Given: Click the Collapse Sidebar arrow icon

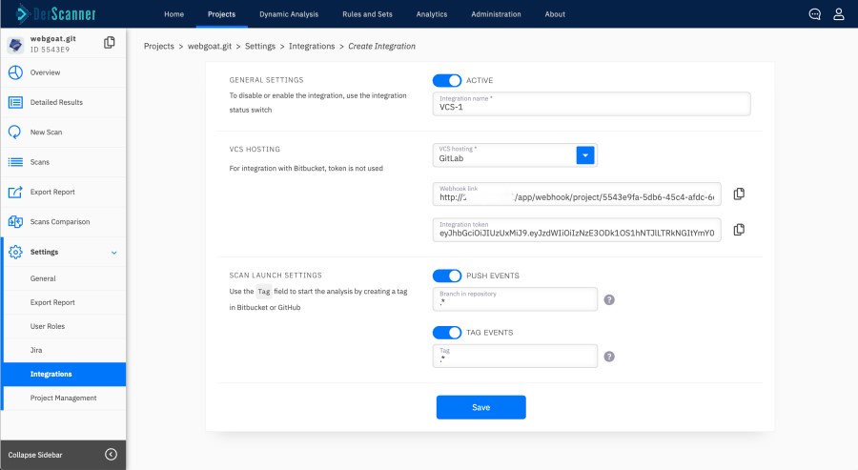Looking at the screenshot, I should pos(112,454).
